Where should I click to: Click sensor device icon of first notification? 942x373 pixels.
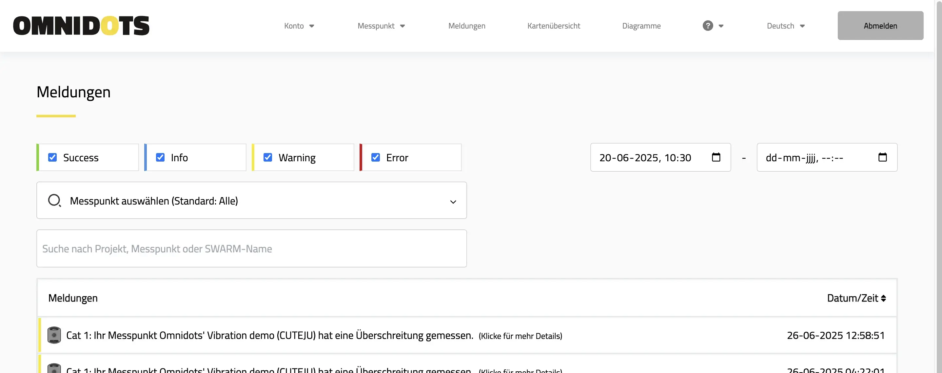(x=54, y=335)
